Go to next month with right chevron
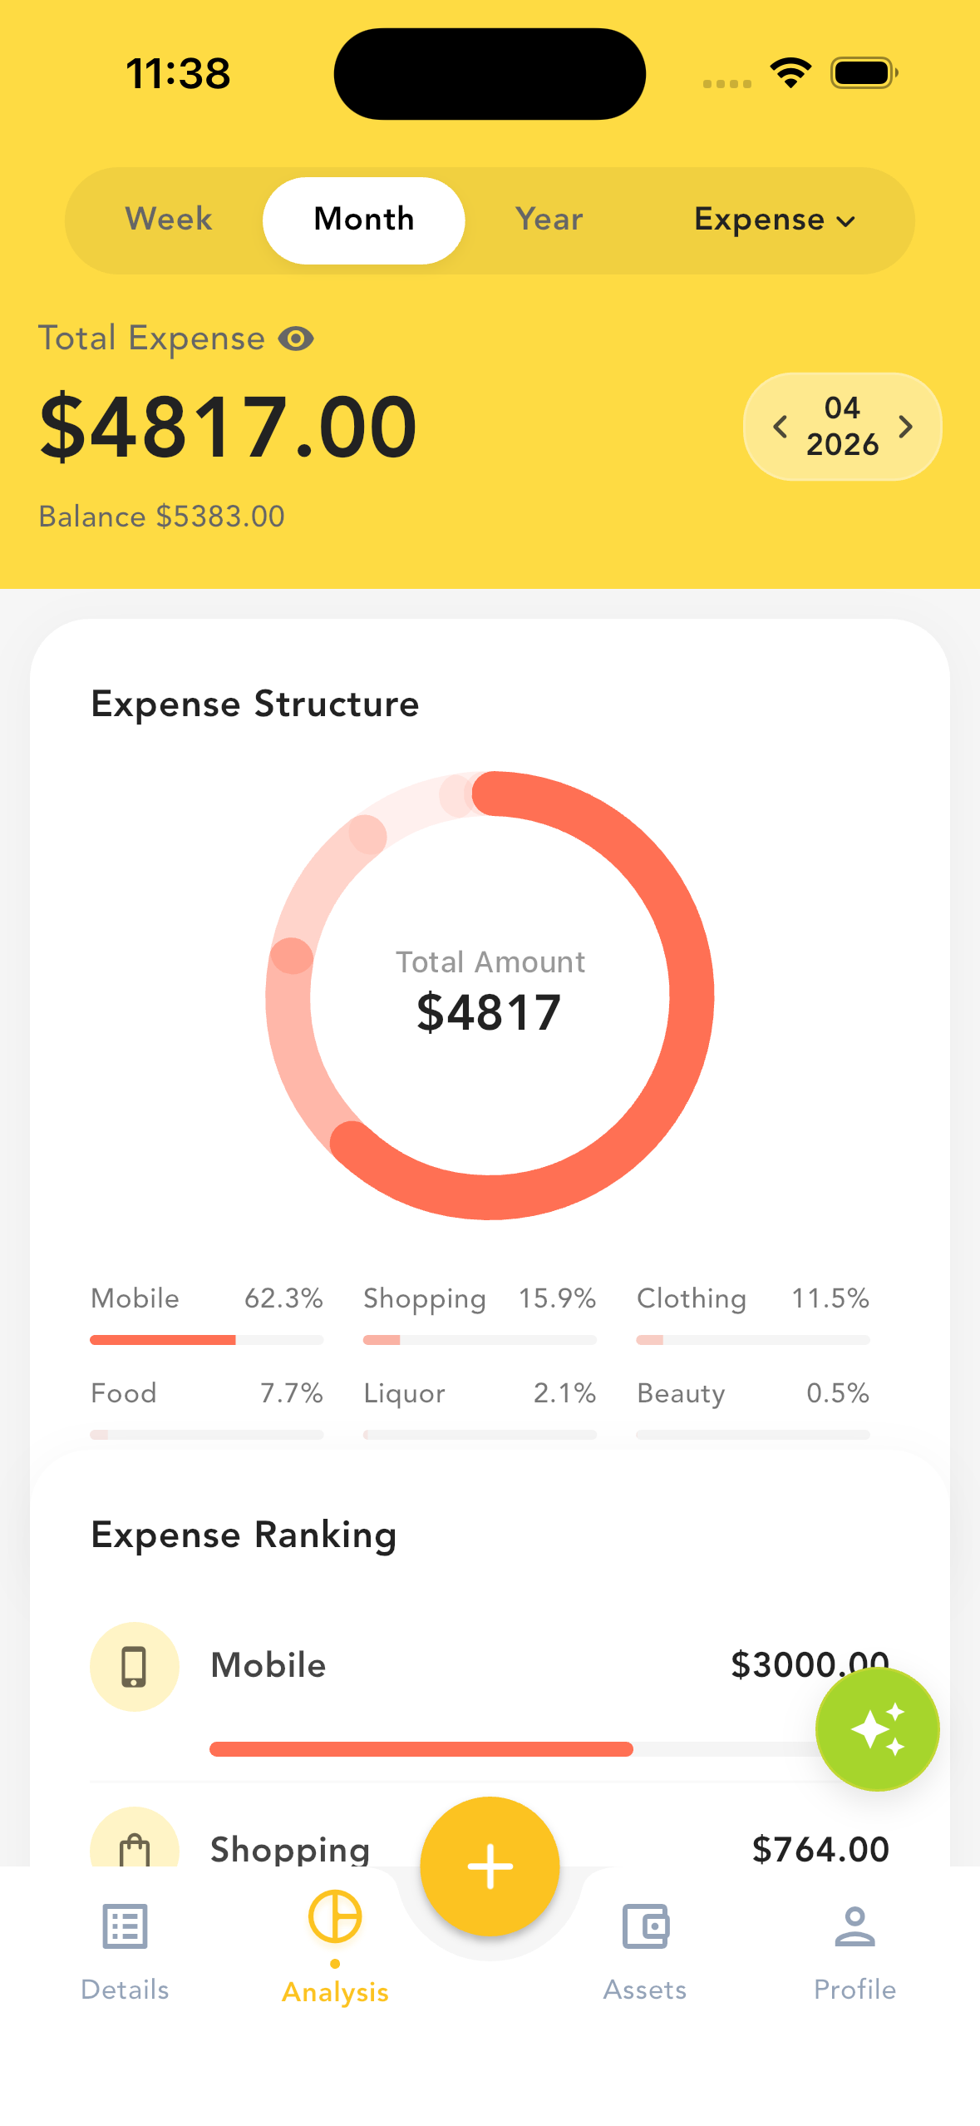The image size is (980, 2126). tap(906, 427)
